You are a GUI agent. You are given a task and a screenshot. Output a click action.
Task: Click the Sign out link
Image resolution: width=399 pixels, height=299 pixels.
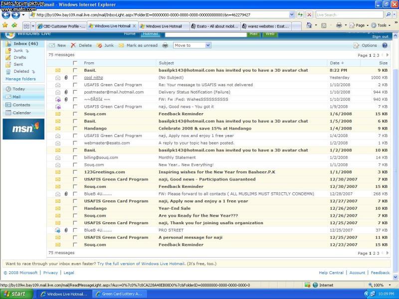click(x=380, y=36)
